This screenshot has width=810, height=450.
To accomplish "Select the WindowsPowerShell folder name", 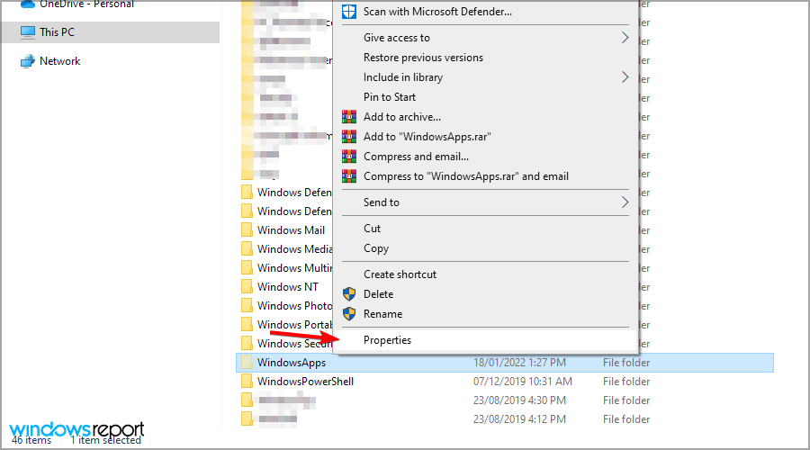I will (x=305, y=382).
